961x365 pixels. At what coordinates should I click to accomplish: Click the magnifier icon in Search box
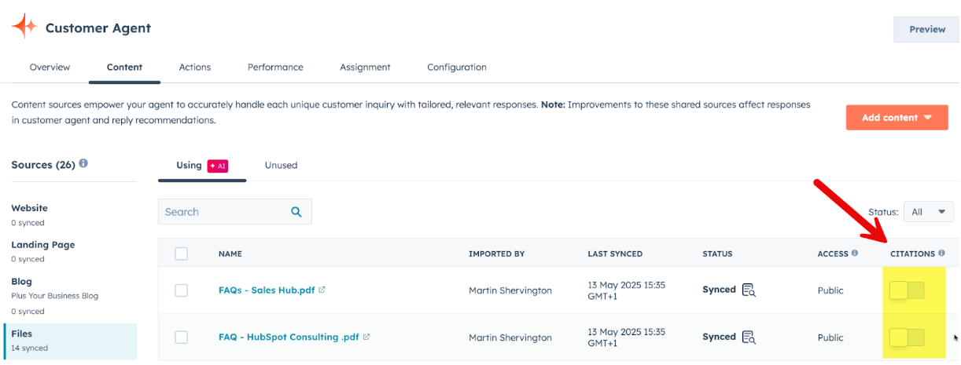click(296, 211)
